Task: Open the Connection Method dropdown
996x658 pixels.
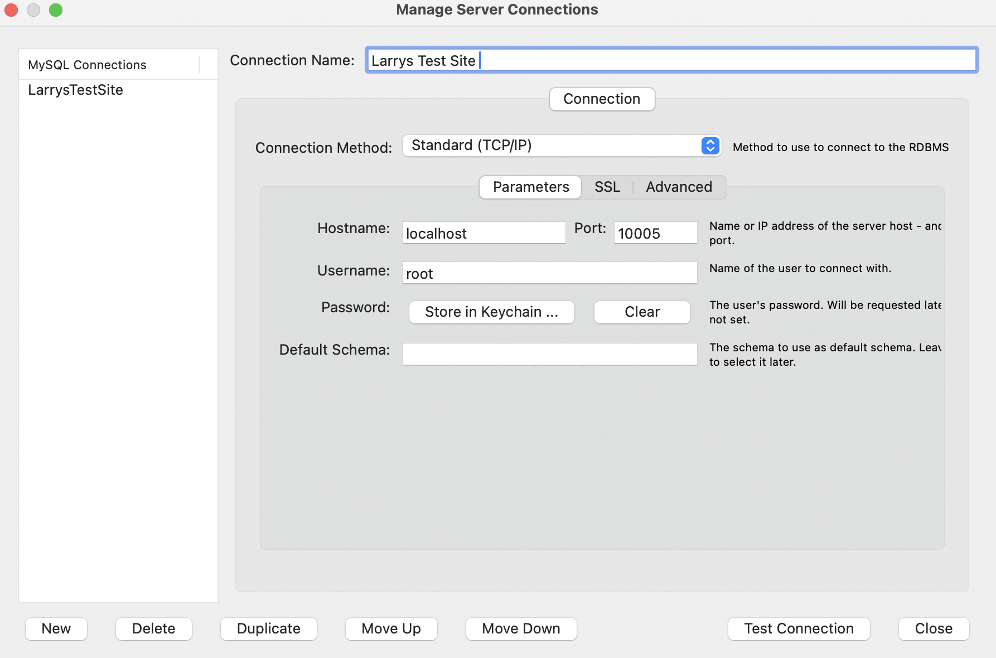Action: click(x=561, y=146)
